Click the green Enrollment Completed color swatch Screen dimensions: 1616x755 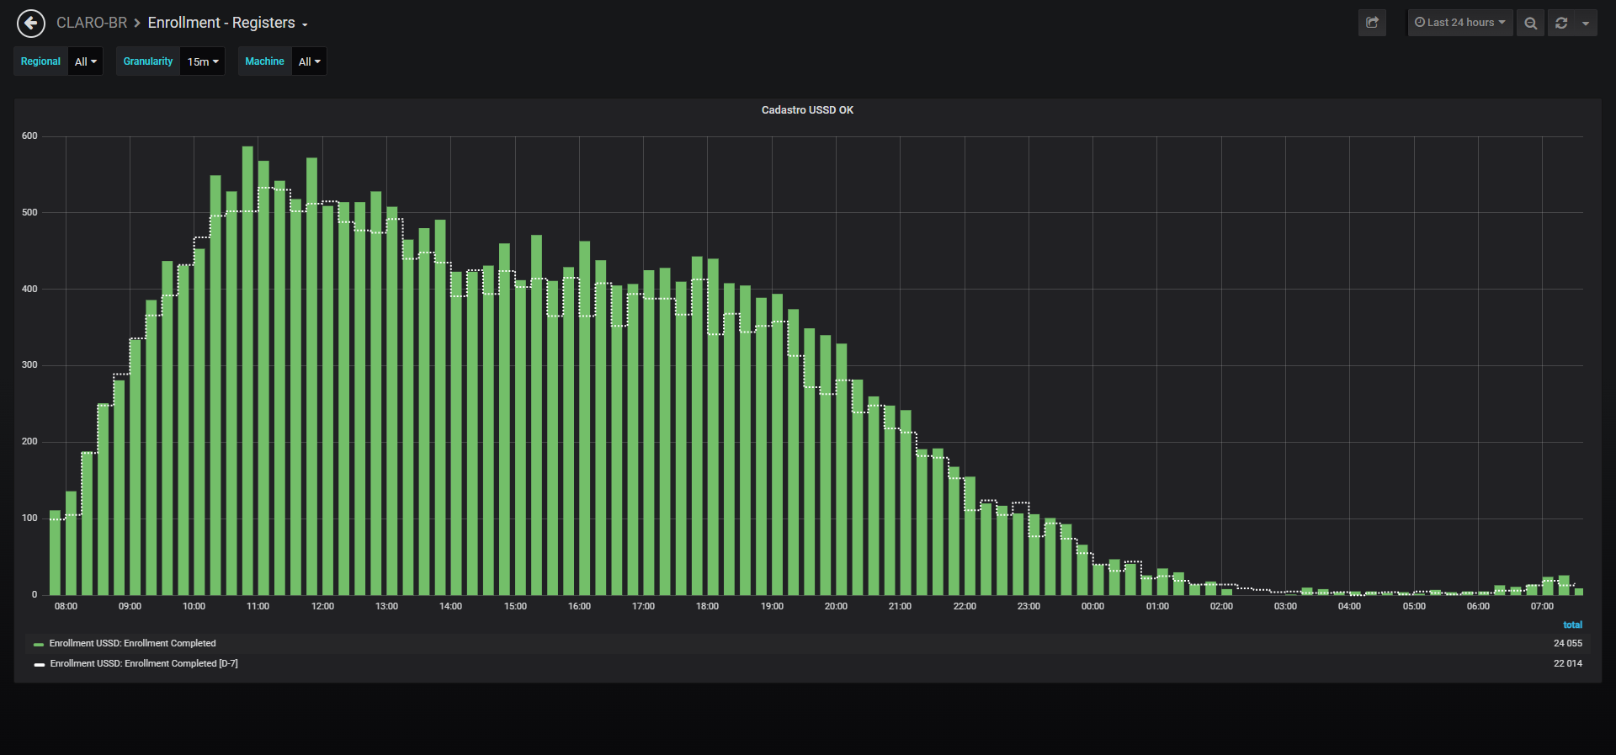click(x=39, y=644)
